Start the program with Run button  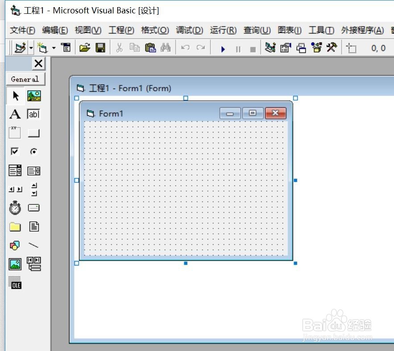point(223,49)
